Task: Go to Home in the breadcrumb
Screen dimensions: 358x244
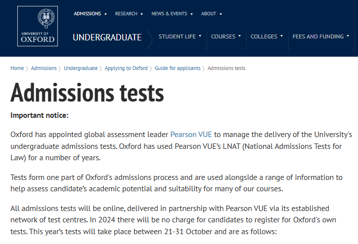Action: point(17,68)
